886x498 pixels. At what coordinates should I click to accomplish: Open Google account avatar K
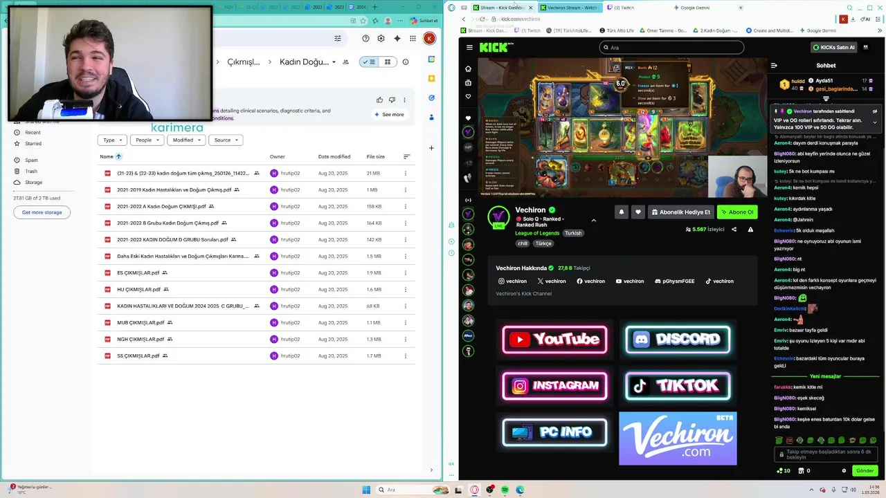tap(429, 39)
